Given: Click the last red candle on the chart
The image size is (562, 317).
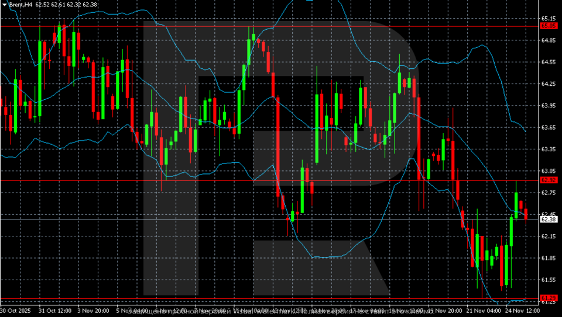Looking at the screenshot, I should click(x=526, y=214).
